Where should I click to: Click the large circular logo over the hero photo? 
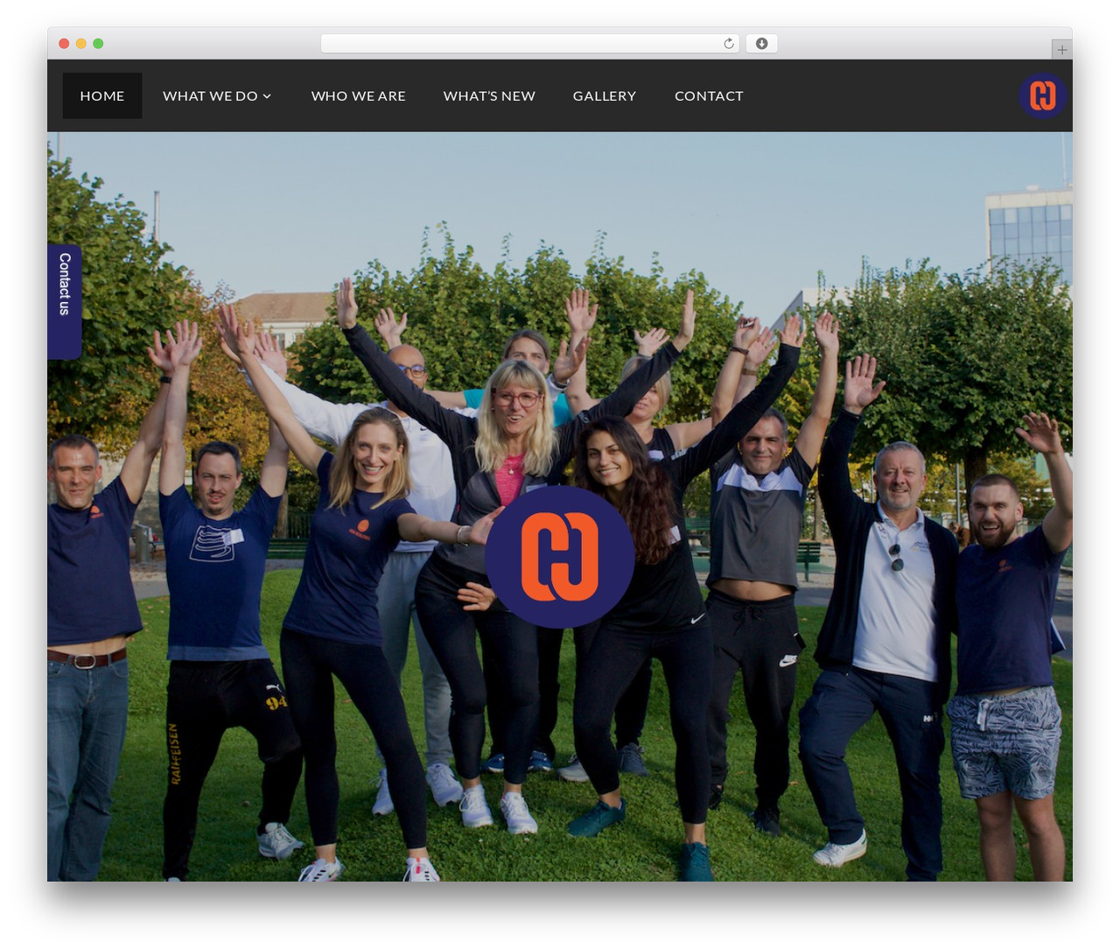(560, 557)
